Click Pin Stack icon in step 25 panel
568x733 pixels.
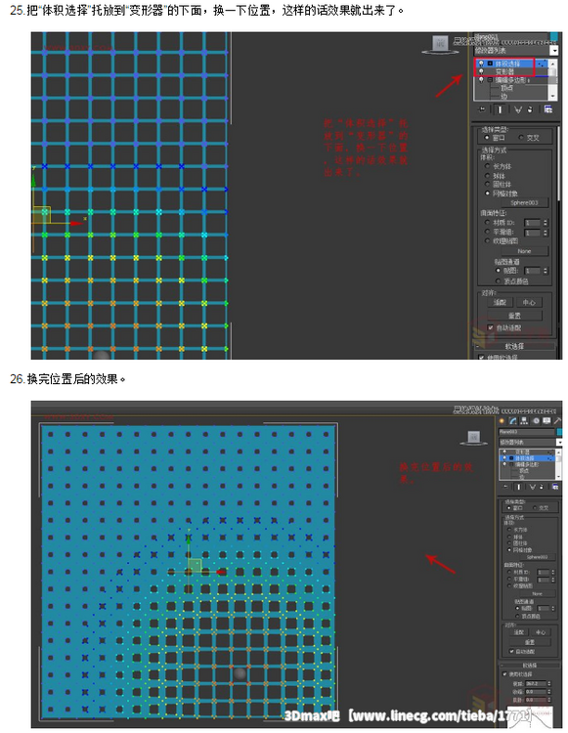[x=482, y=109]
